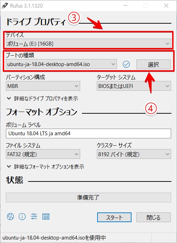Open the ファイル システム FAT32 dropdown
The width and height of the screenshot is (177, 243).
point(43,154)
